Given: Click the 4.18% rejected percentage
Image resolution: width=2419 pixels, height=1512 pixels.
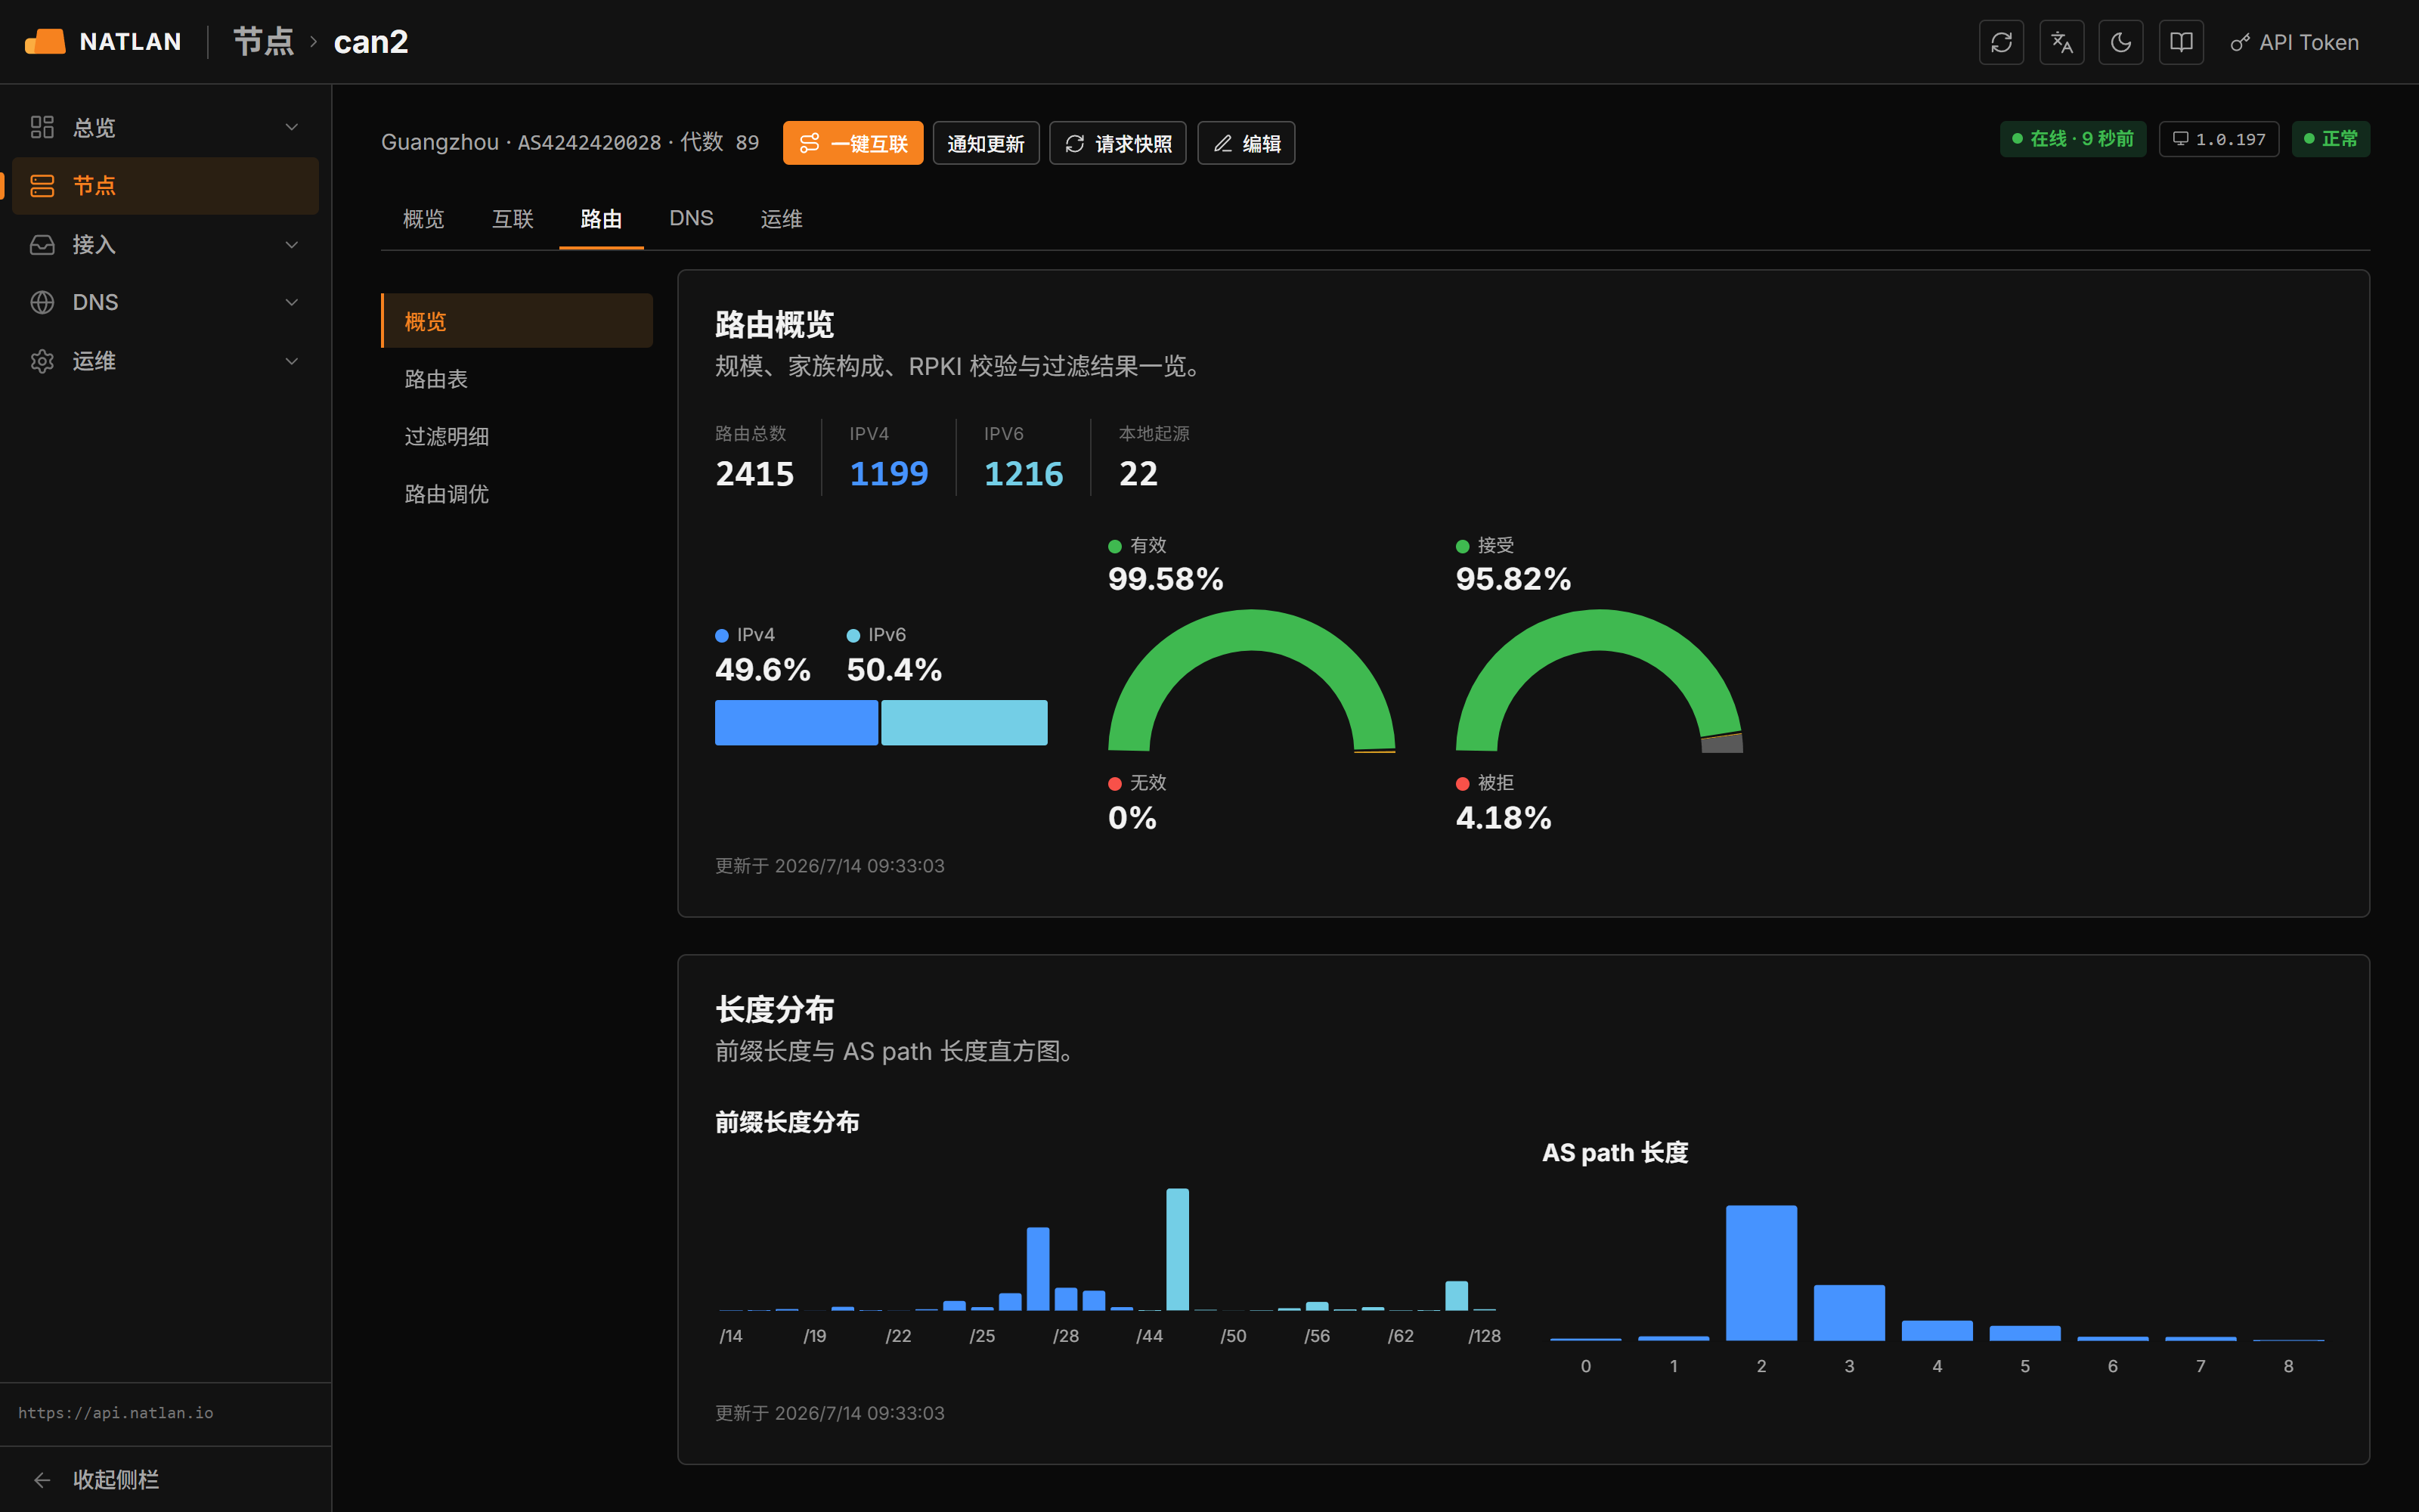Looking at the screenshot, I should (x=1504, y=818).
